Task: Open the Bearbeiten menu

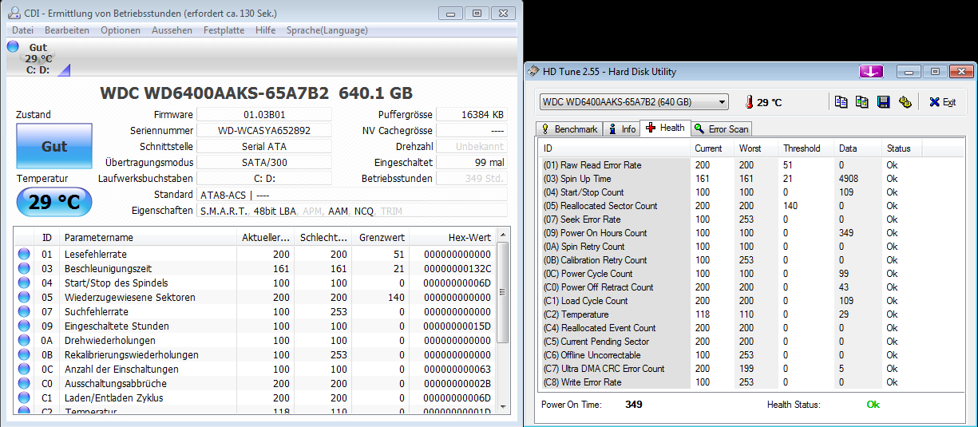Action: 67,30
